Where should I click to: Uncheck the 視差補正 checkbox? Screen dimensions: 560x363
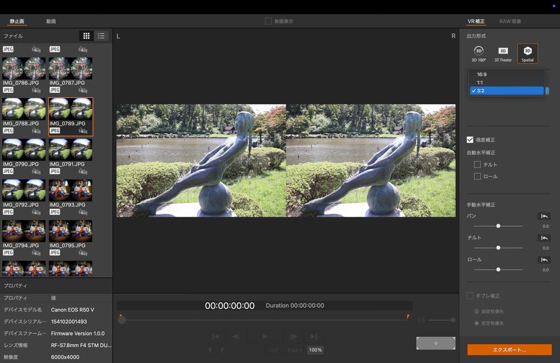(470, 140)
